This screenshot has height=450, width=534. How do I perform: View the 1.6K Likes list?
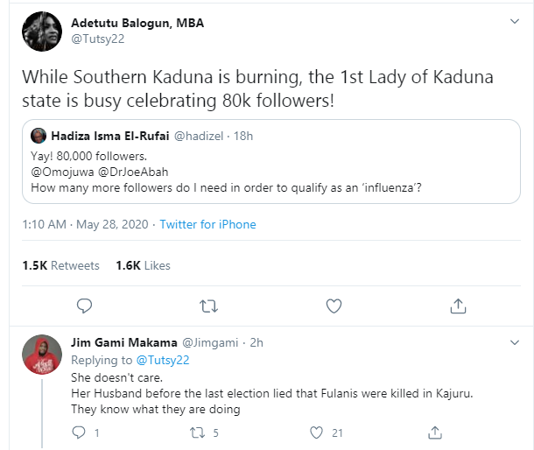tap(143, 265)
